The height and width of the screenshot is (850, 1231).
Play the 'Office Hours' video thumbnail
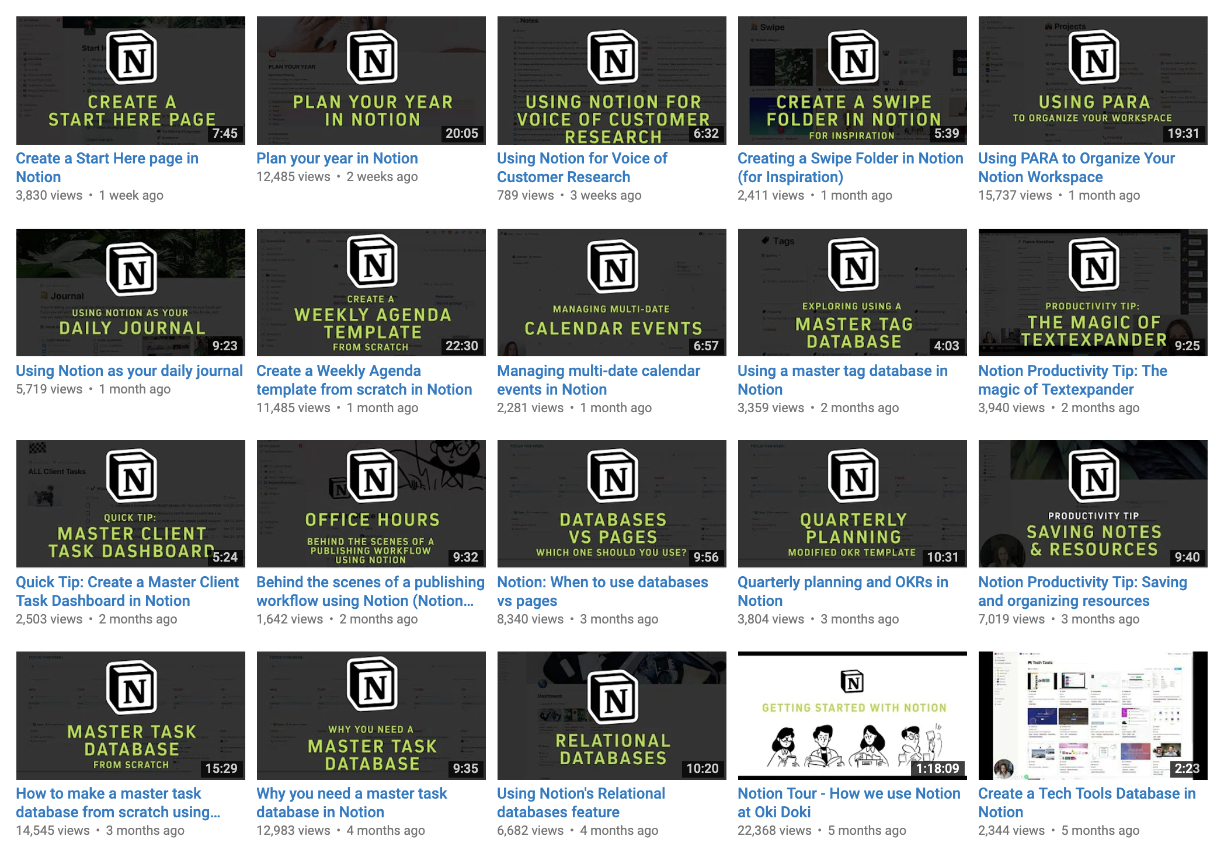click(x=371, y=504)
